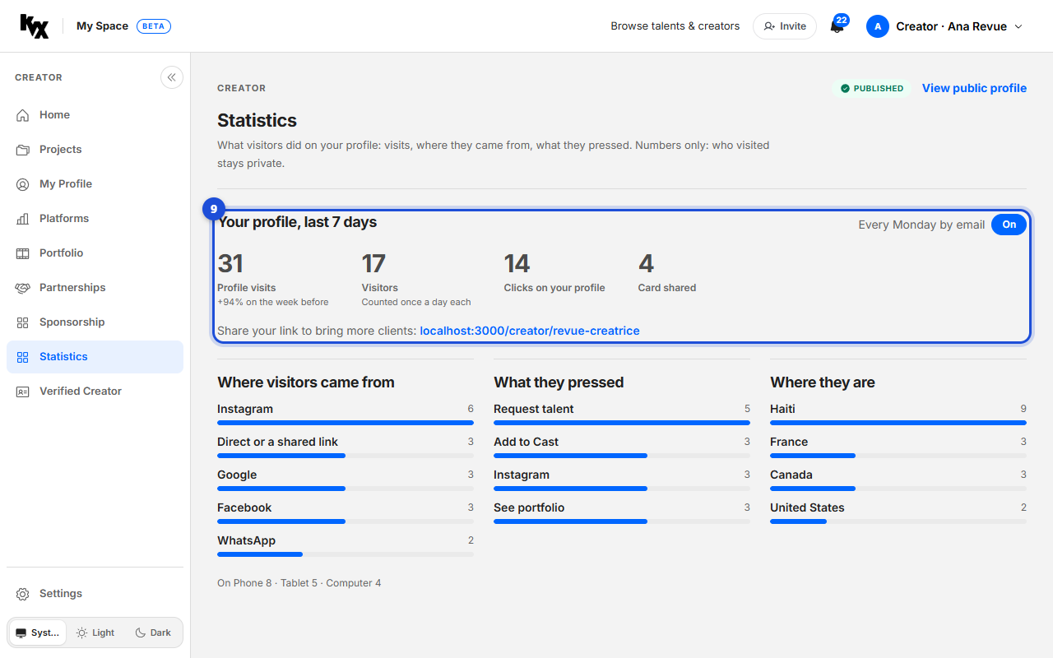Click the Settings gear icon

pos(23,594)
